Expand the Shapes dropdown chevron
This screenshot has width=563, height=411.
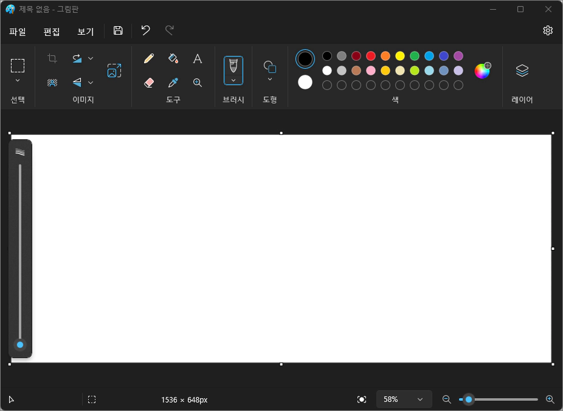(270, 79)
